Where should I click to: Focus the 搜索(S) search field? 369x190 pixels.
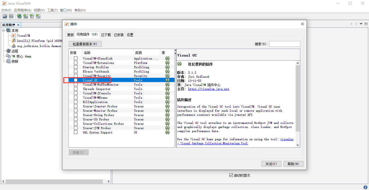click(x=285, y=44)
